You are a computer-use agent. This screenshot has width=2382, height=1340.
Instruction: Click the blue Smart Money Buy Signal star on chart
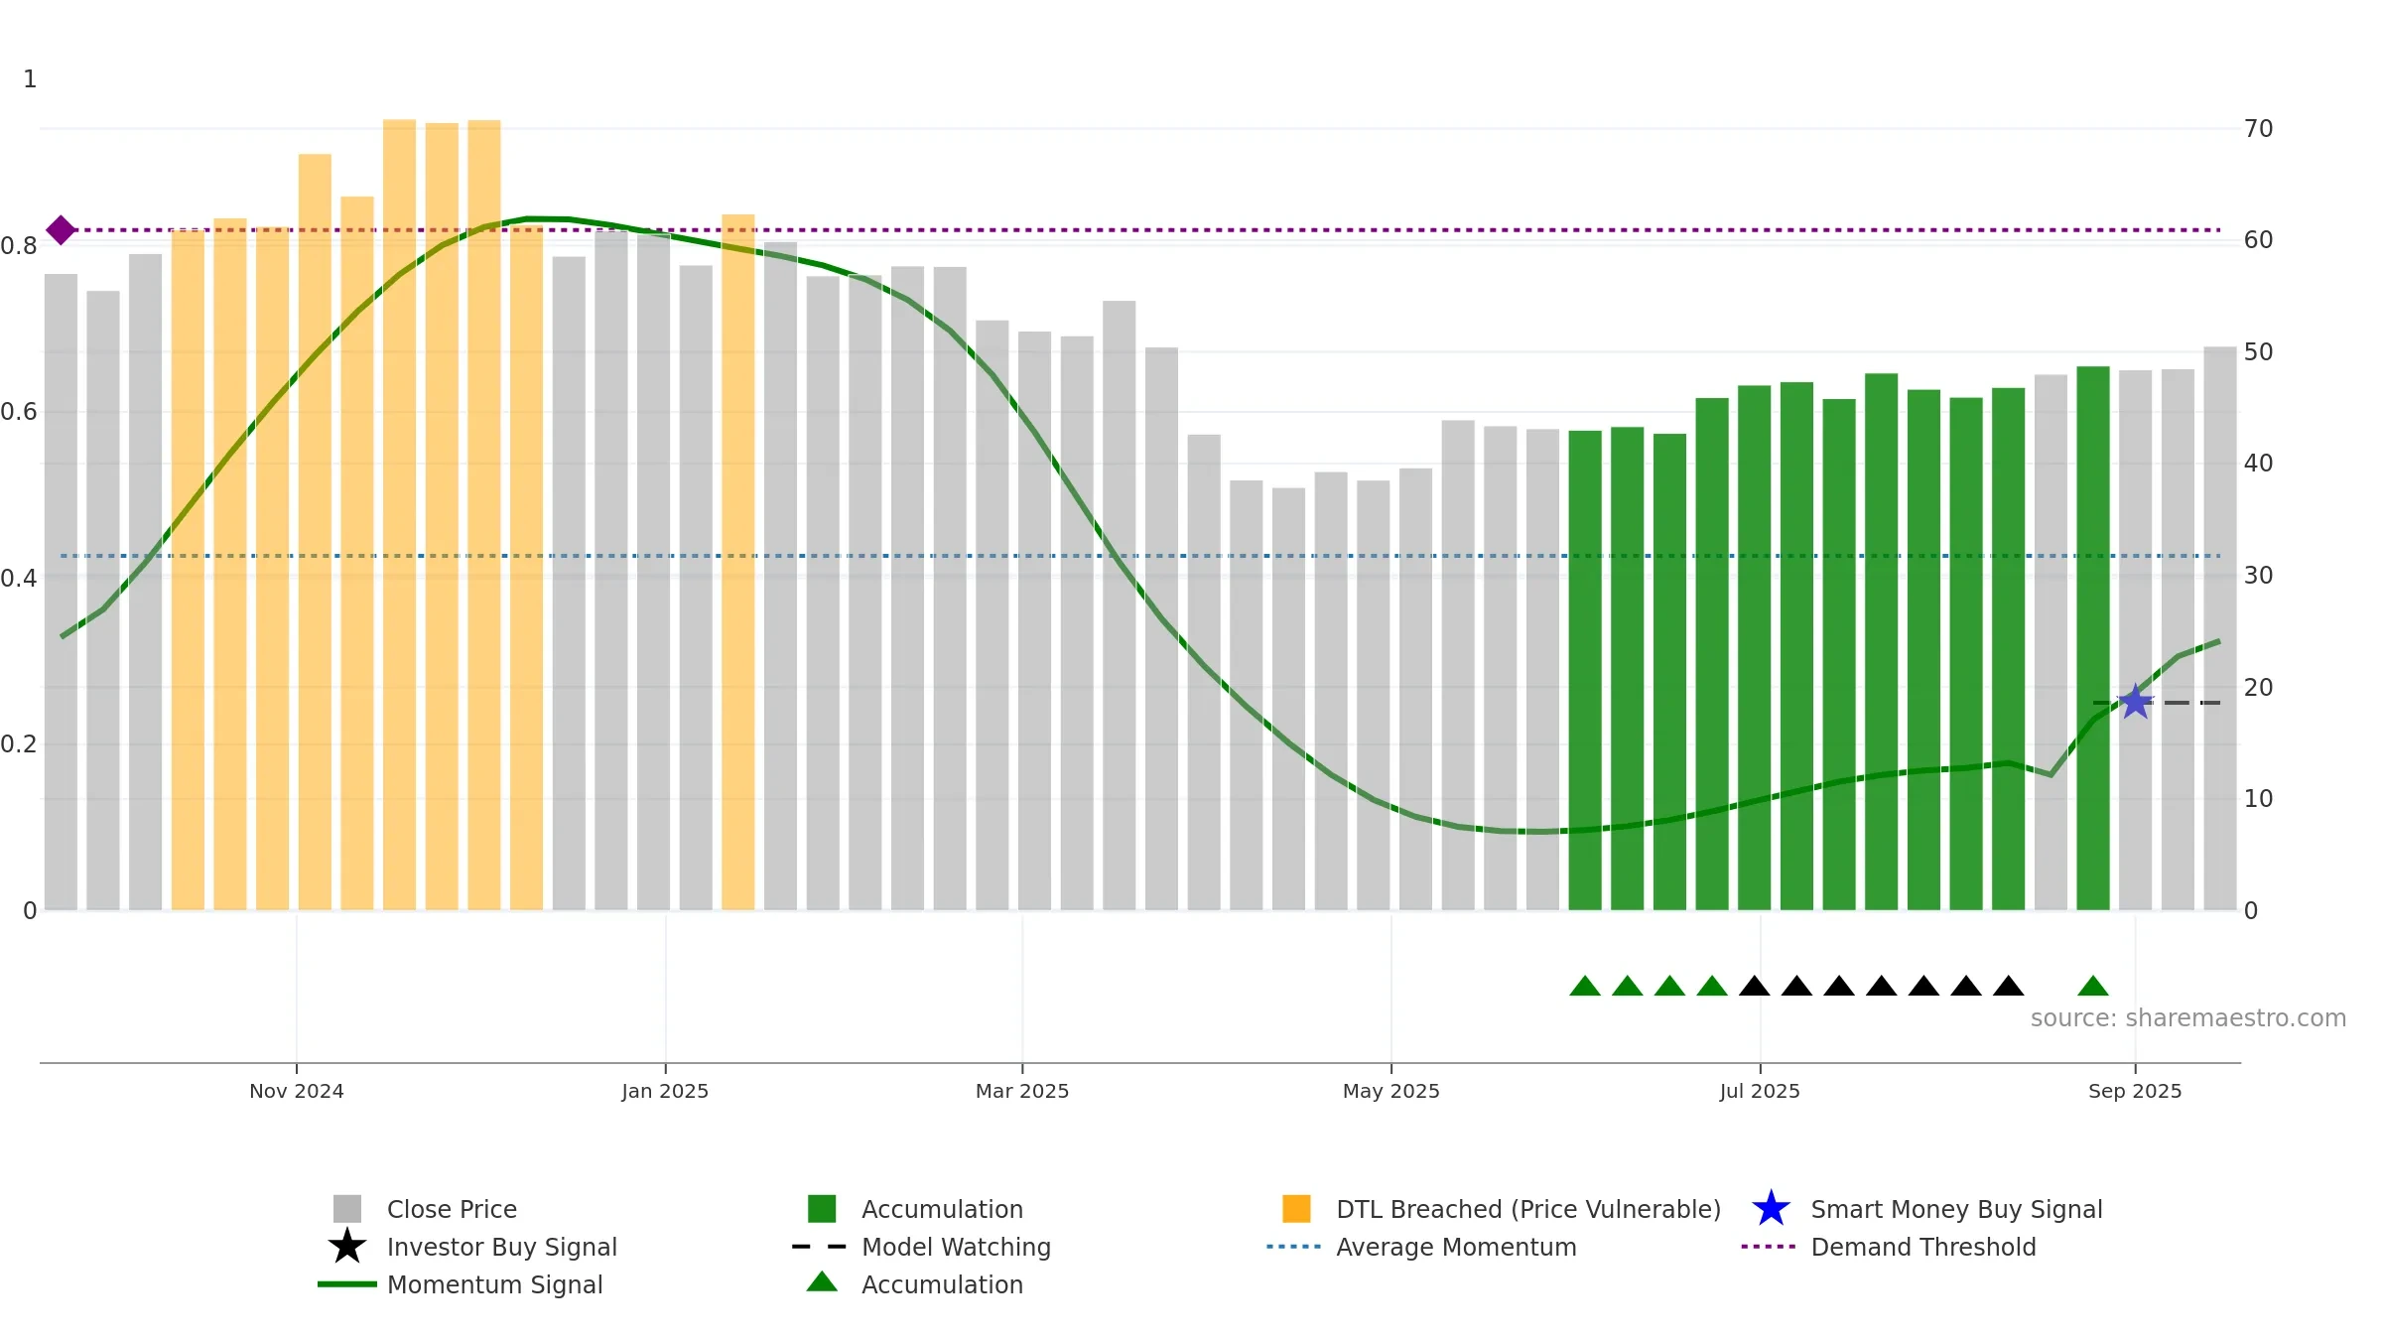(x=2135, y=702)
